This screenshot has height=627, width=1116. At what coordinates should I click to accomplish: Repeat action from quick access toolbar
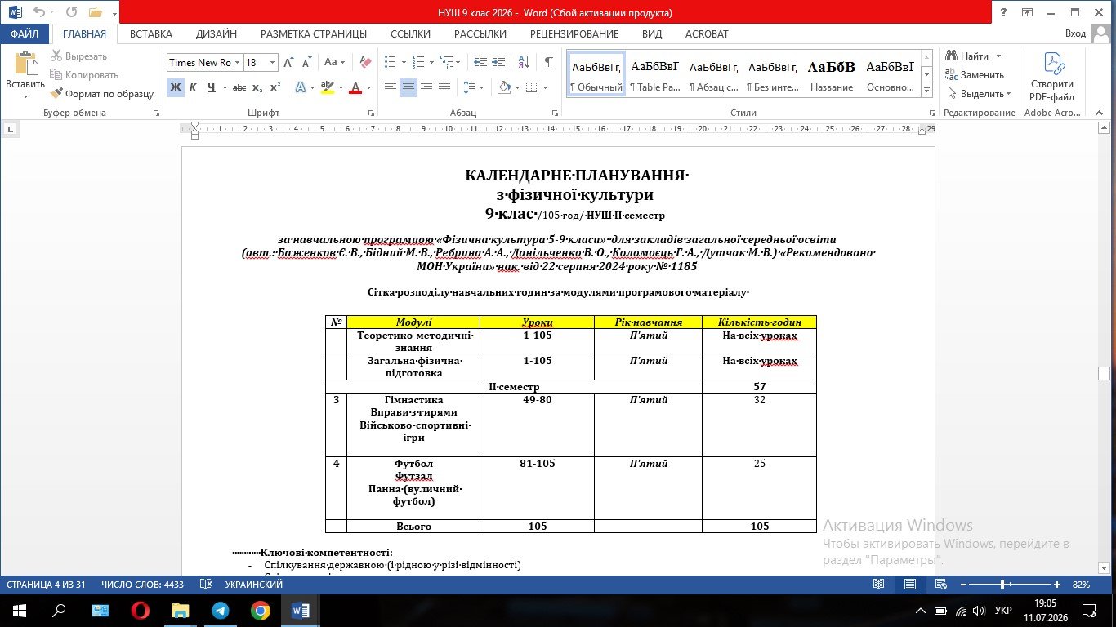click(x=71, y=12)
